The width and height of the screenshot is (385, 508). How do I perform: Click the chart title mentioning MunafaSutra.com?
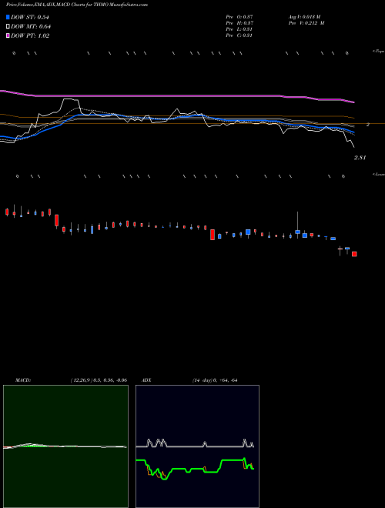click(x=77, y=5)
